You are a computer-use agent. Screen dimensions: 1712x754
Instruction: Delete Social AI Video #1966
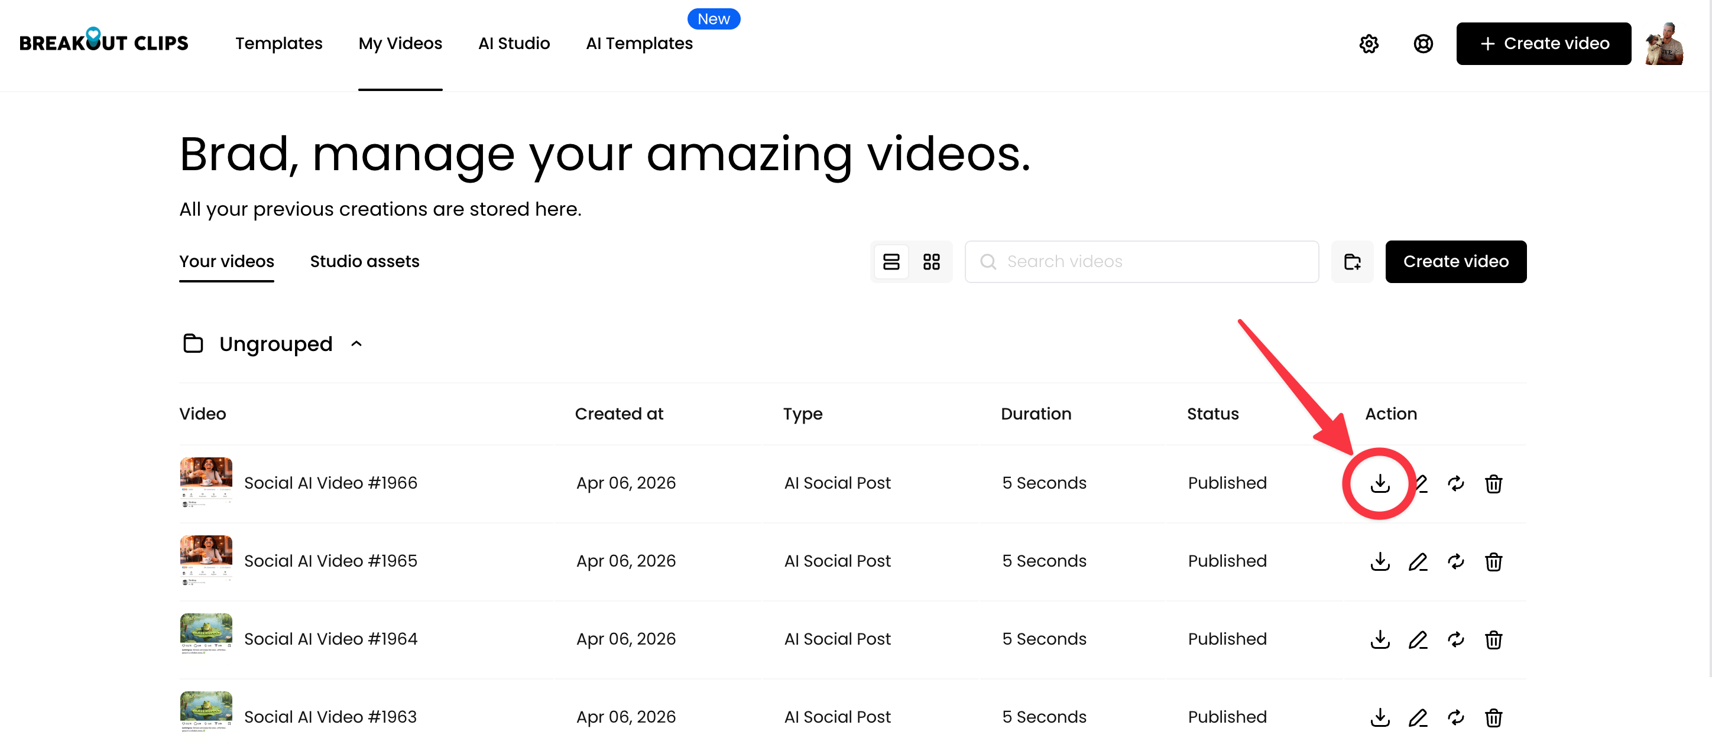pos(1493,483)
